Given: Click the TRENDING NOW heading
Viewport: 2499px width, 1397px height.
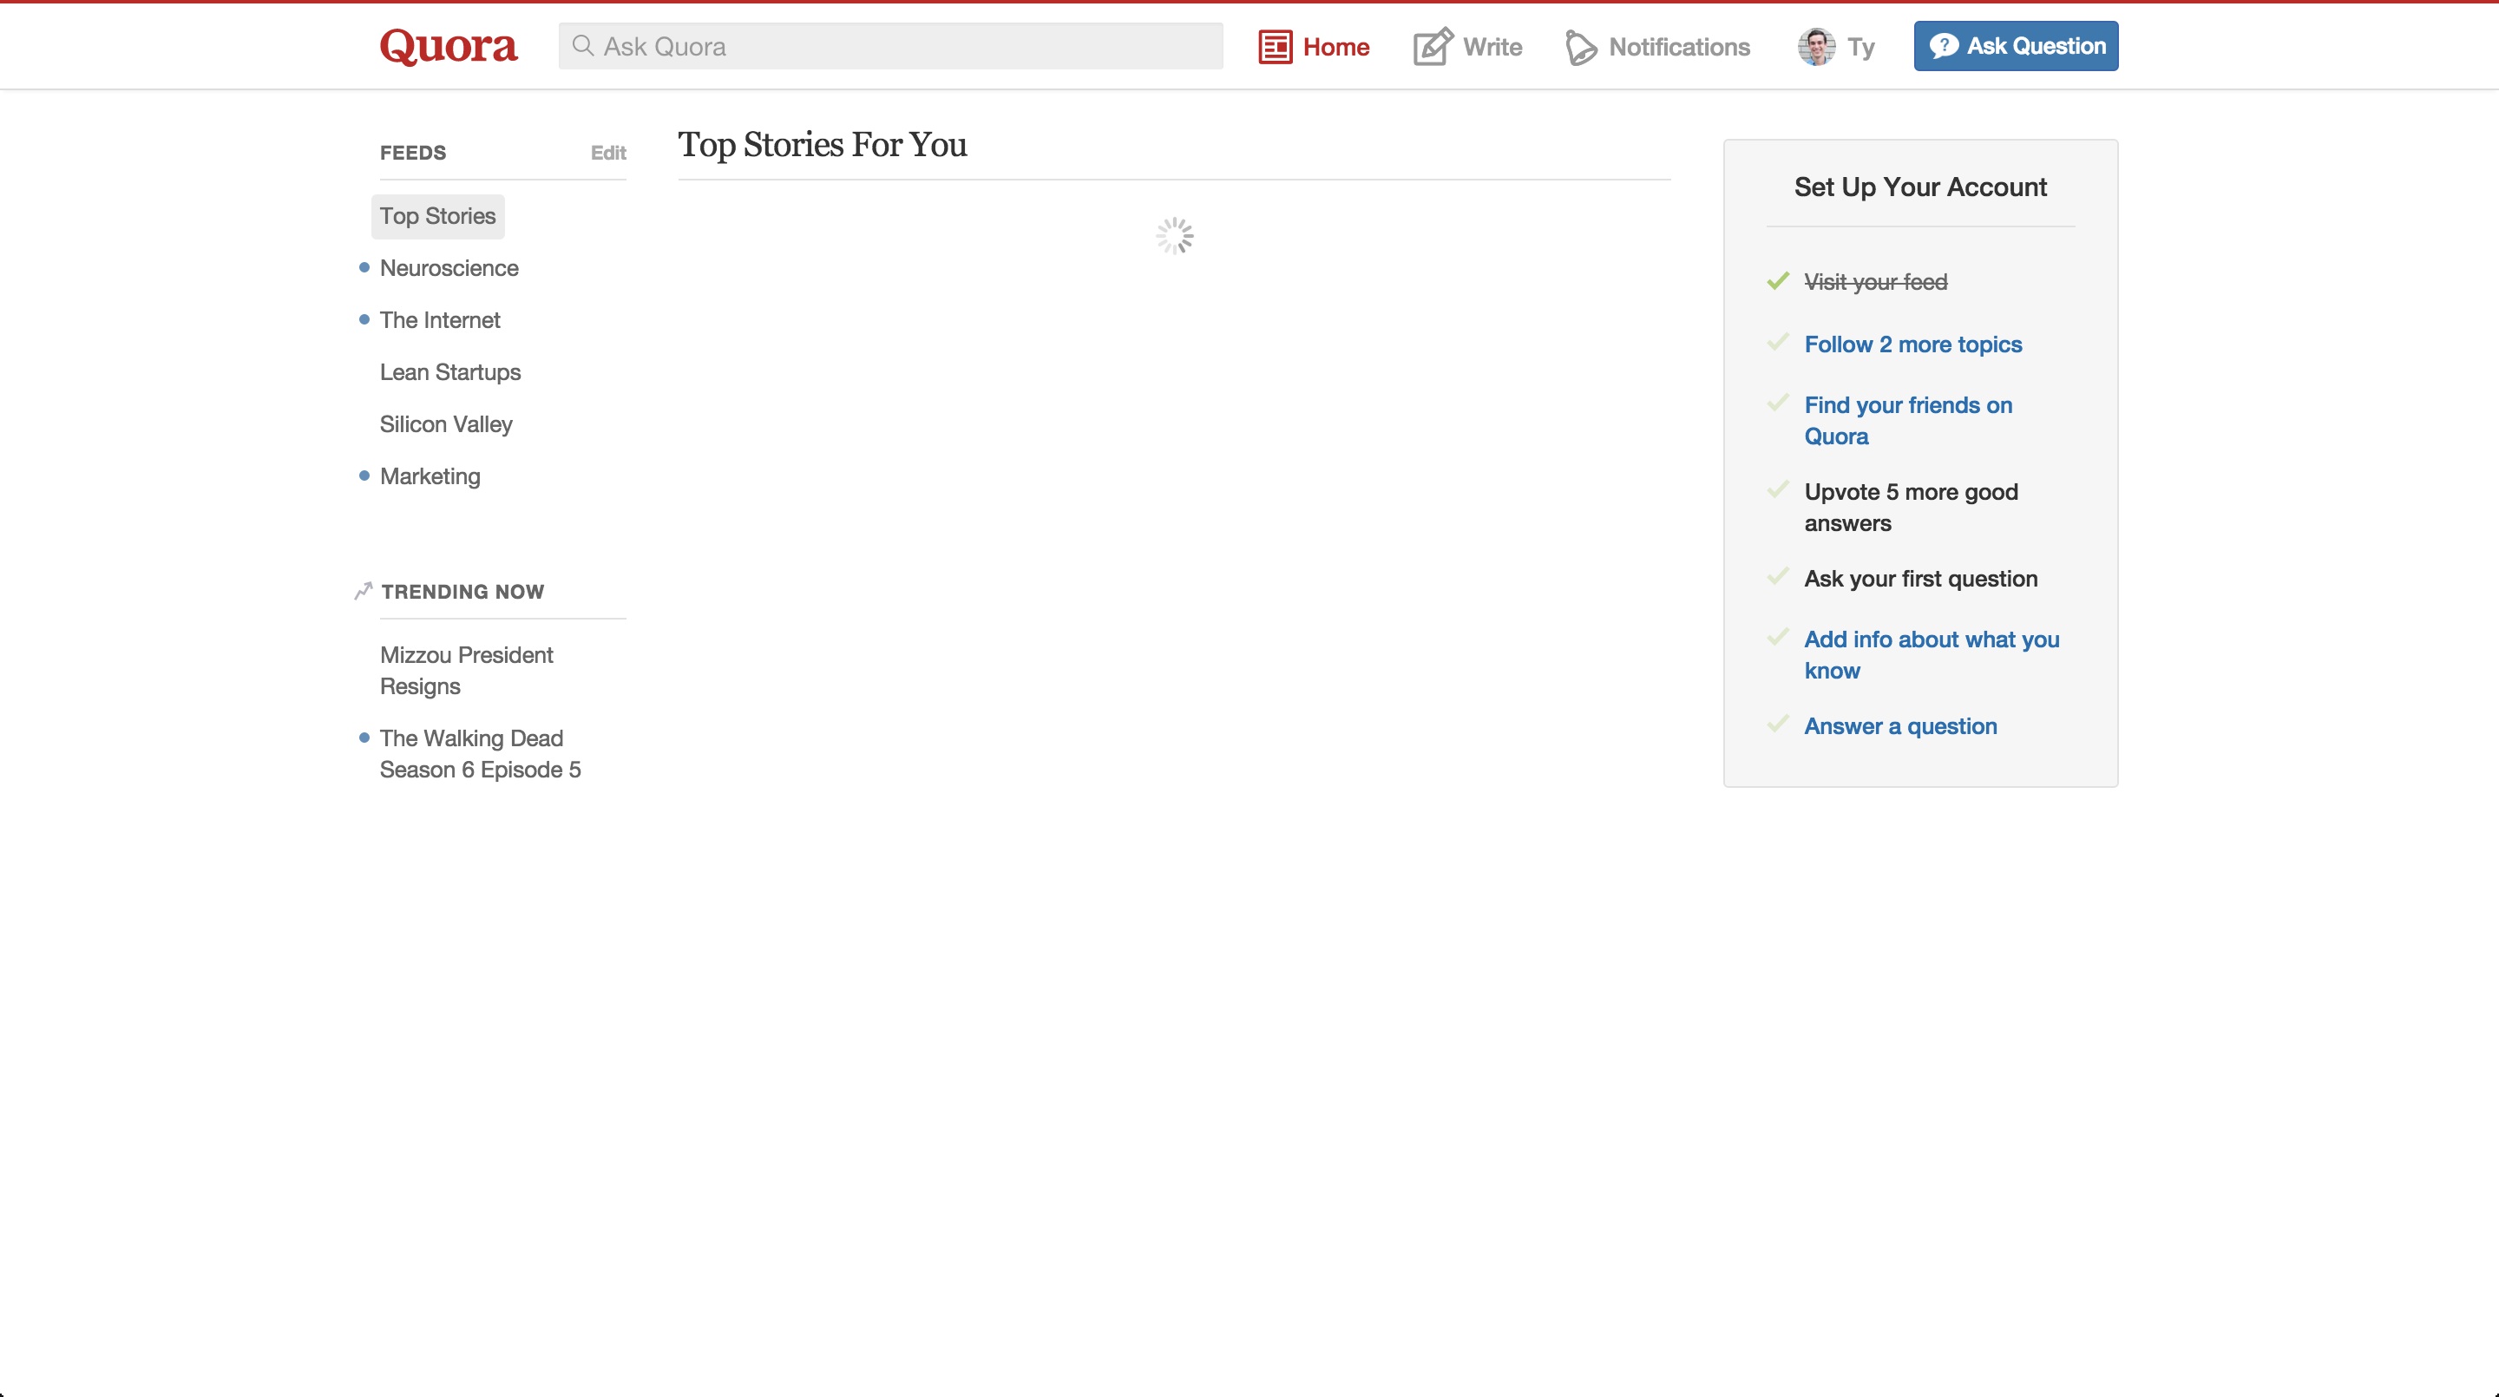Looking at the screenshot, I should (x=462, y=592).
